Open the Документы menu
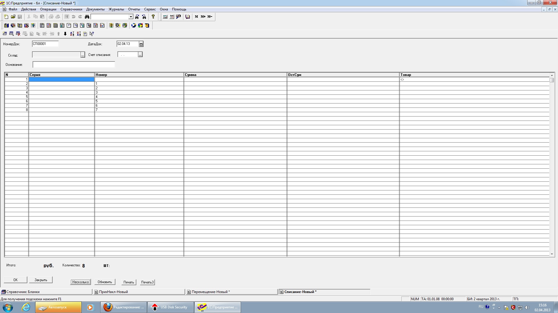This screenshot has height=313, width=558. (95, 9)
